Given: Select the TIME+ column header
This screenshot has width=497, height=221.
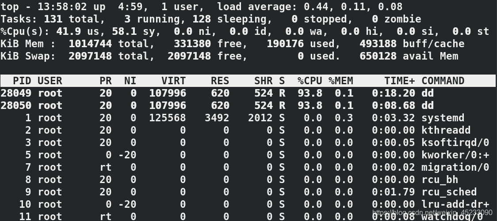Looking at the screenshot, I should [x=399, y=81].
